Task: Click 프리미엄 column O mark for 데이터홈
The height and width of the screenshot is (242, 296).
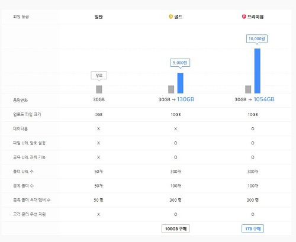Action: coord(253,129)
